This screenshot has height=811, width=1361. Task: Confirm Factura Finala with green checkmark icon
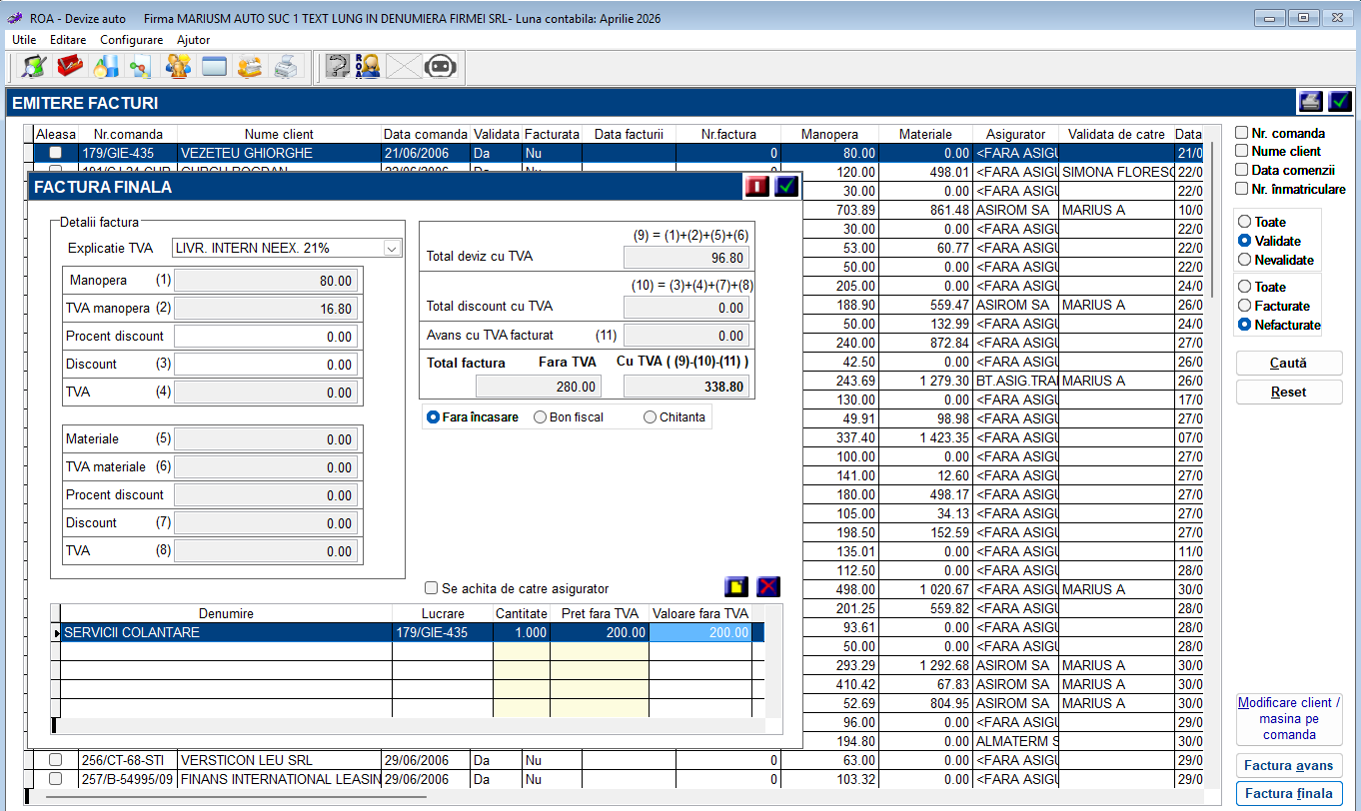tap(786, 187)
